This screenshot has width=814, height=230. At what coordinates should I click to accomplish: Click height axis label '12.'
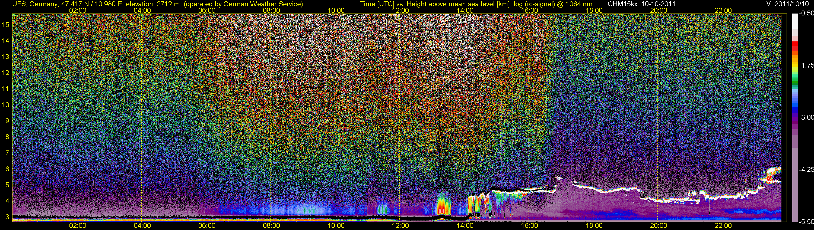click(x=6, y=73)
